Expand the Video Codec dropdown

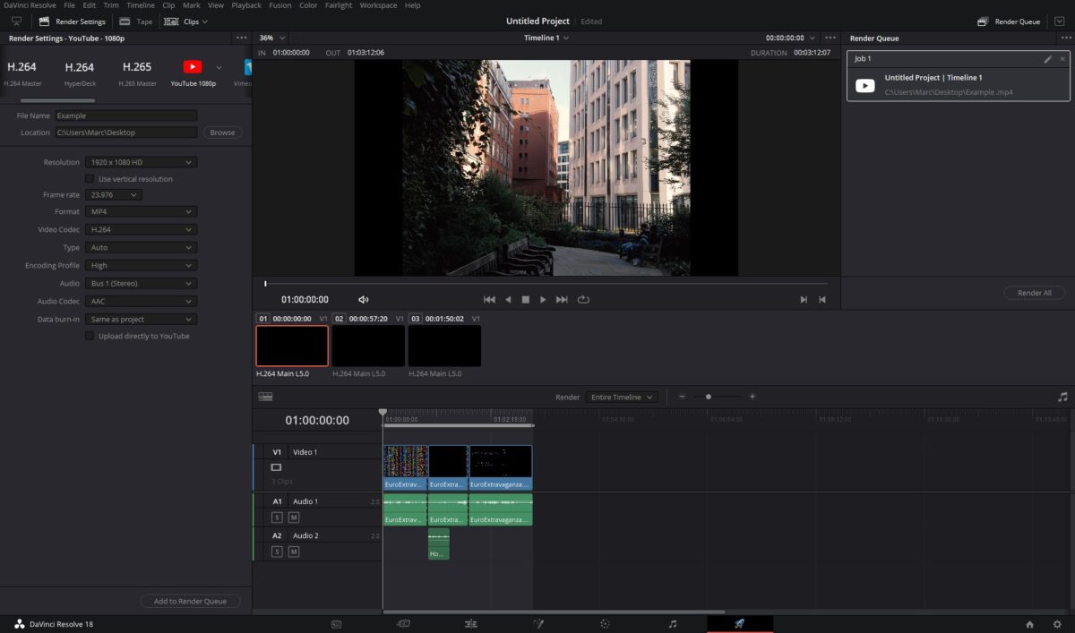coord(141,230)
